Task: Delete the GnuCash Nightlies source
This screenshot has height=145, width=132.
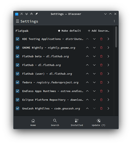Action: pyautogui.click(x=101, y=108)
